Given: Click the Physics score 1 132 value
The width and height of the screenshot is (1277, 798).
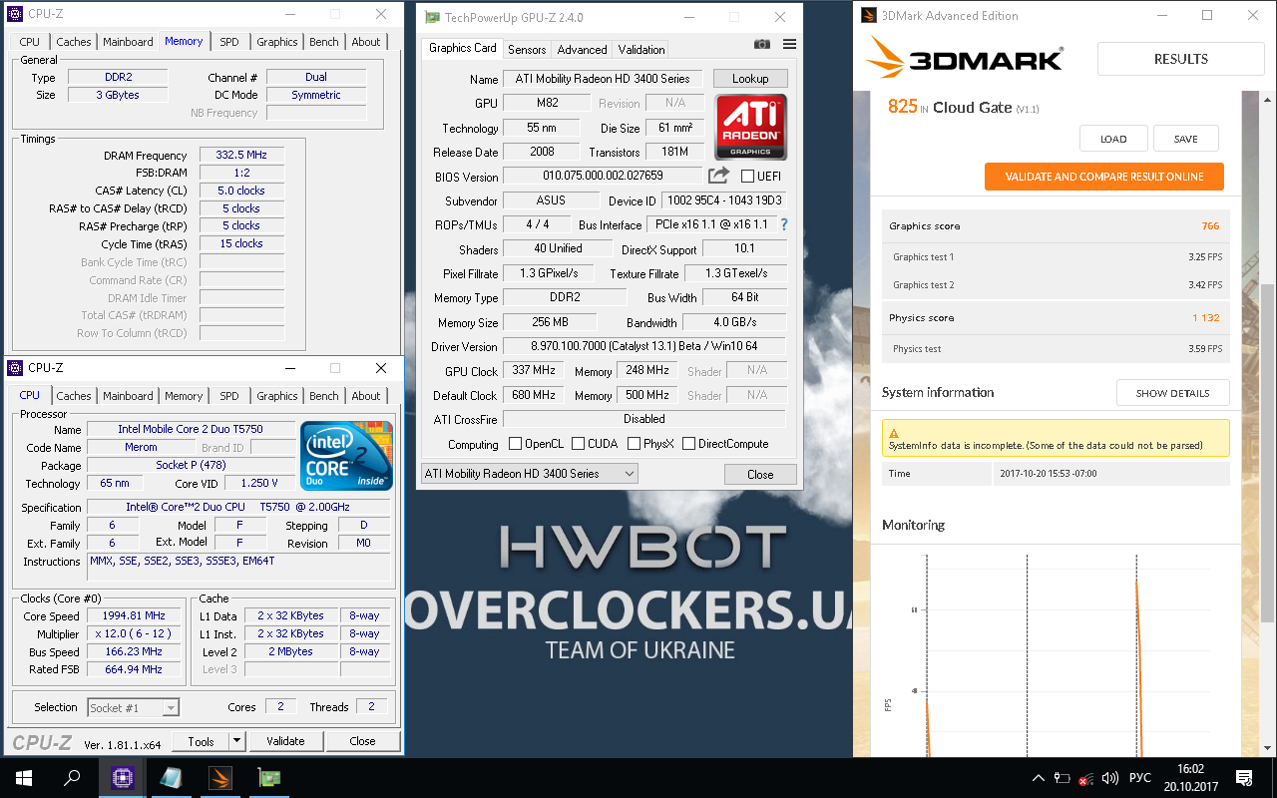Looking at the screenshot, I should tap(1206, 318).
